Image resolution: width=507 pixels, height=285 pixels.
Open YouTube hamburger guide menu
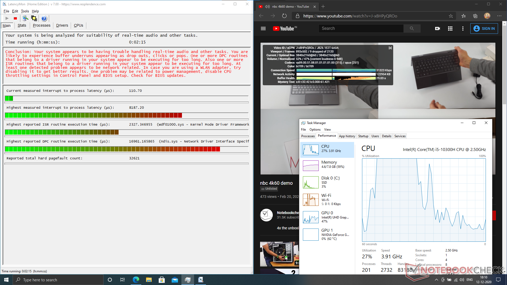pyautogui.click(x=263, y=28)
